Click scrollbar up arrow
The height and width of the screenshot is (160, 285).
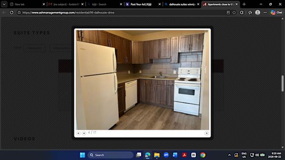pyautogui.click(x=282, y=19)
